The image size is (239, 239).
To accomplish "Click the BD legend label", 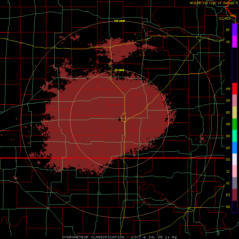I will click(228, 113).
